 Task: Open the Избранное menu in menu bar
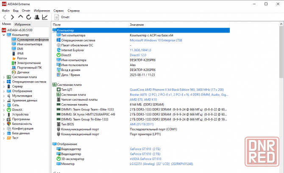(42, 11)
